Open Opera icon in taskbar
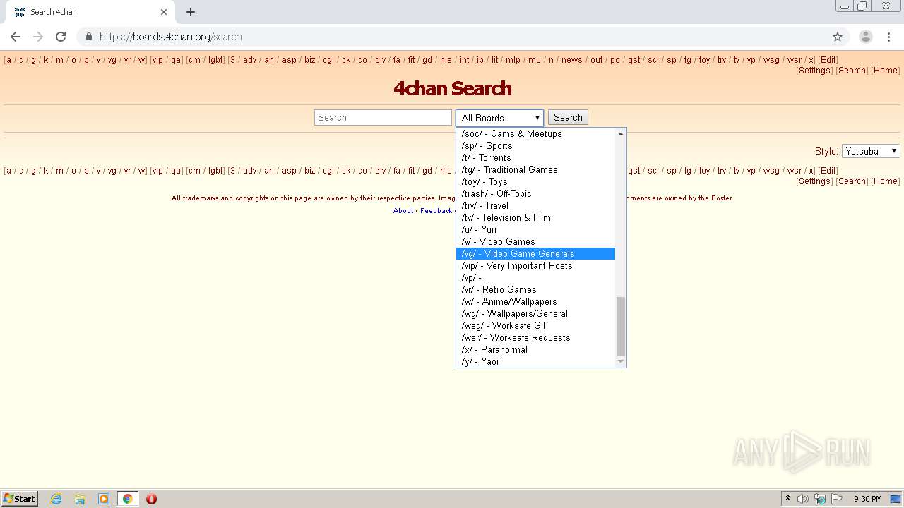Viewport: 904px width, 508px height. [x=151, y=499]
